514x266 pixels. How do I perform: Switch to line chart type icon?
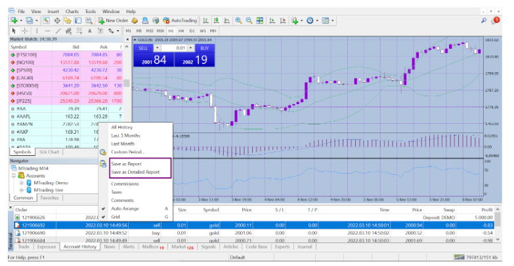[x=226, y=20]
